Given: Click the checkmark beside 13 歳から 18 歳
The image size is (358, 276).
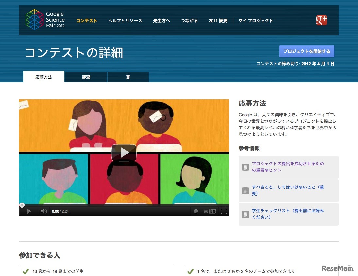Looking at the screenshot, I should pos(26,271).
